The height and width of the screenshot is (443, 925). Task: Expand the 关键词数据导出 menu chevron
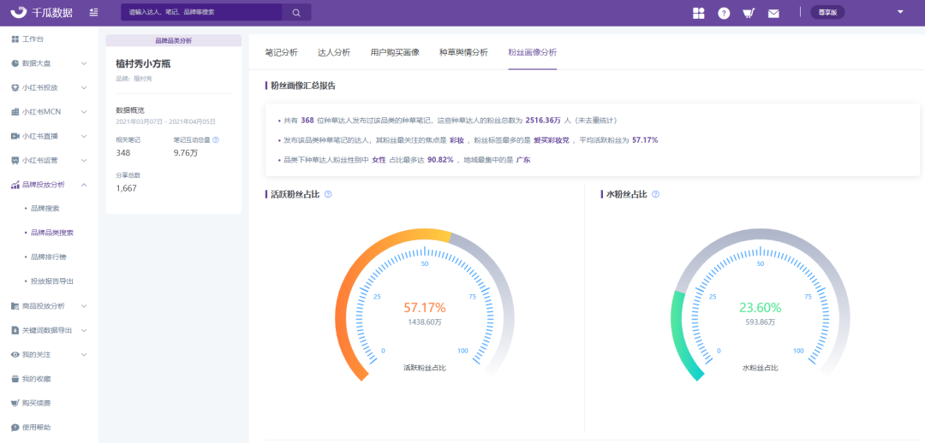(84, 330)
